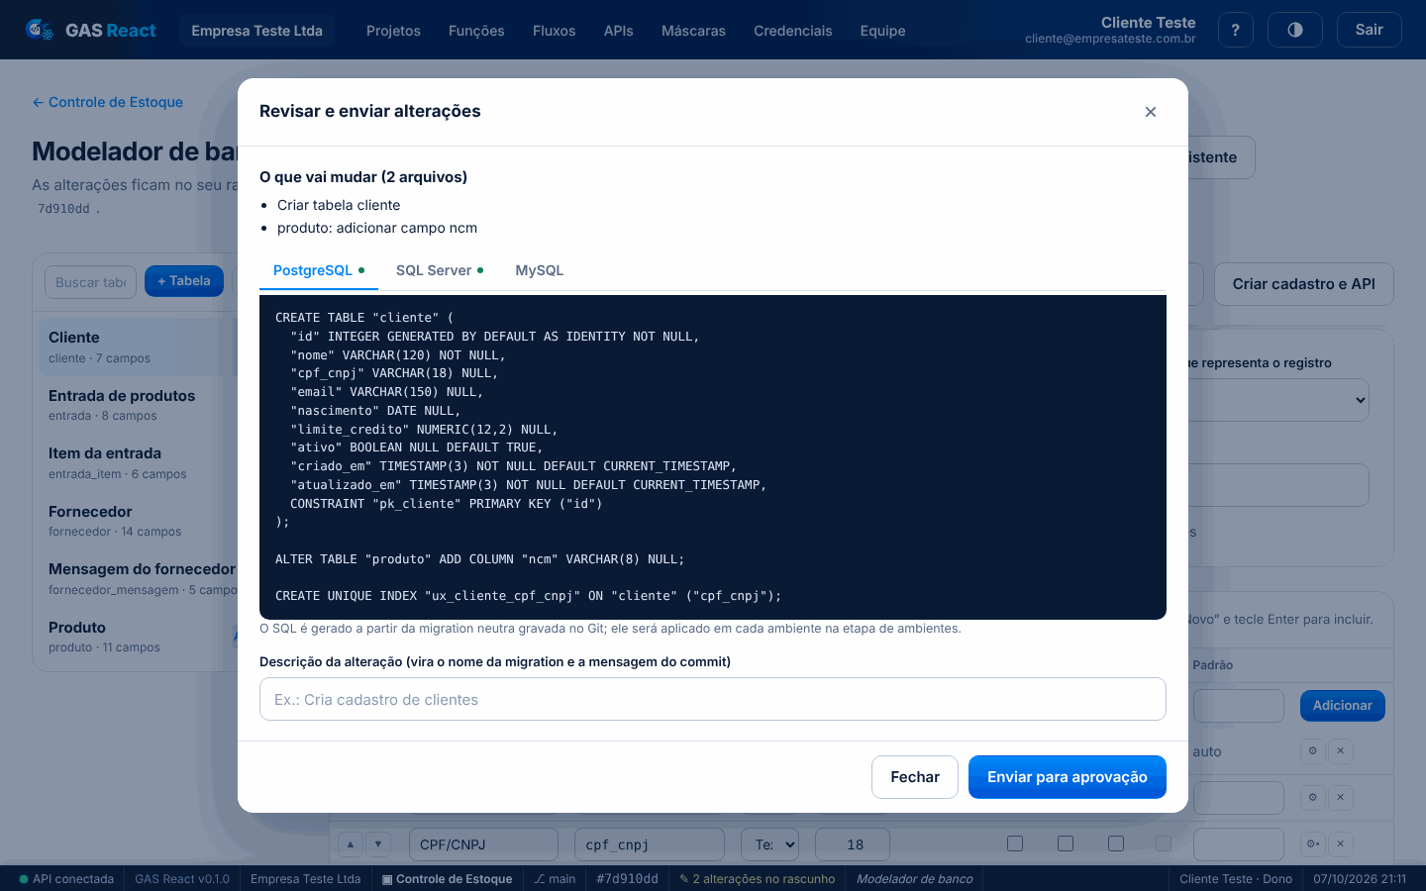Image resolution: width=1426 pixels, height=891 pixels.
Task: Close the review dialog with the X
Action: [1151, 112]
